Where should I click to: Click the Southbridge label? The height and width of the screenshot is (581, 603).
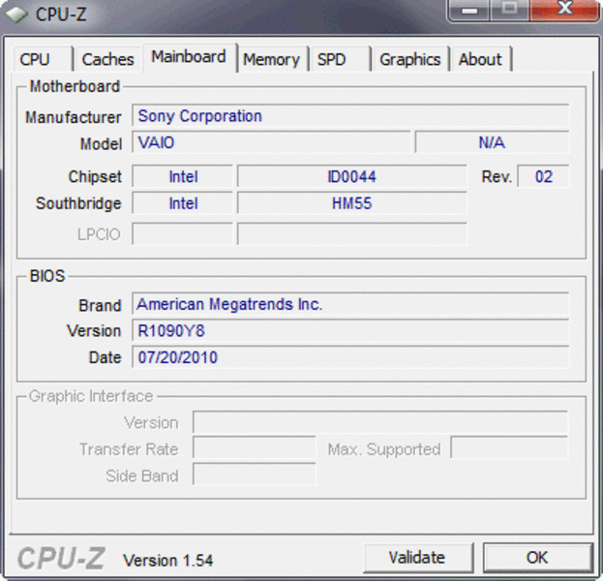coord(78,203)
